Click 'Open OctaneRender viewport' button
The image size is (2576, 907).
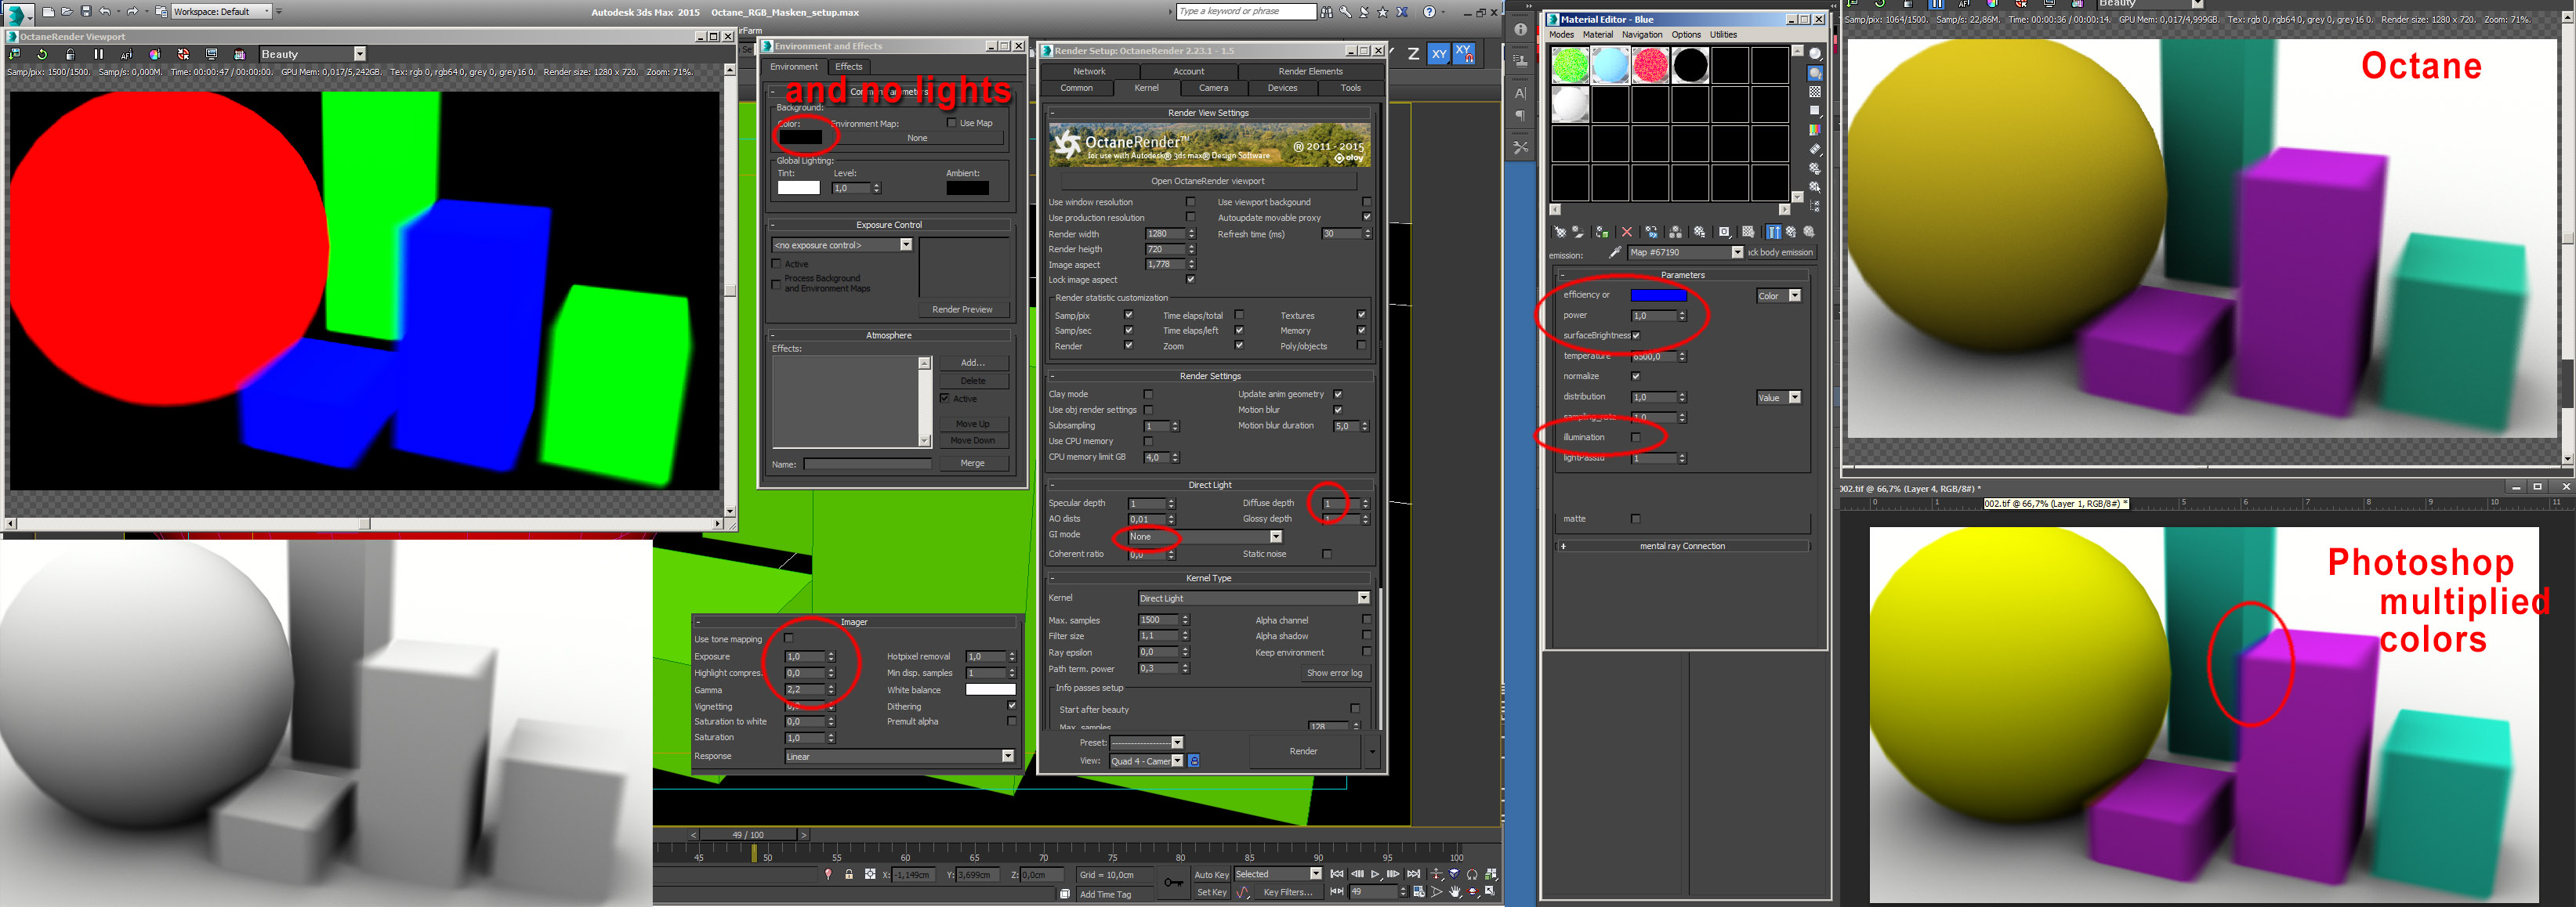(x=1207, y=181)
